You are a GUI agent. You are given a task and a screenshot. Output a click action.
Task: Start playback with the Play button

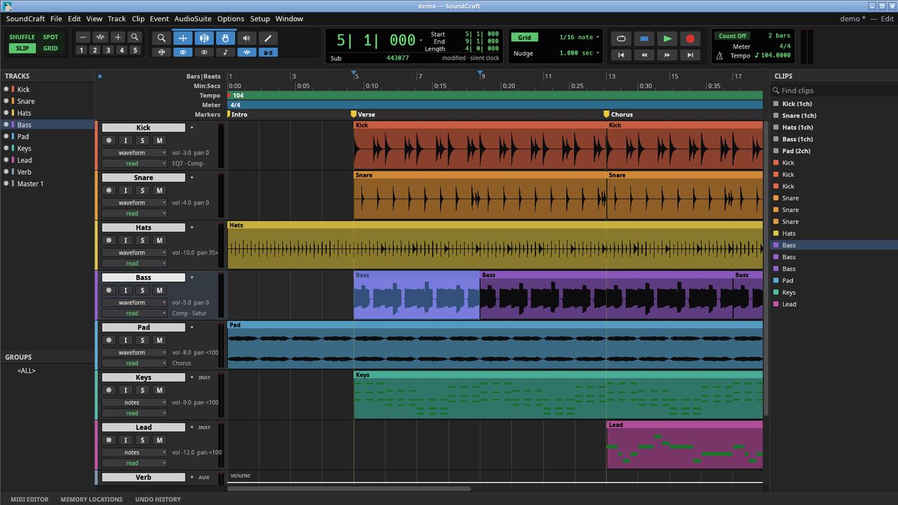tap(667, 39)
